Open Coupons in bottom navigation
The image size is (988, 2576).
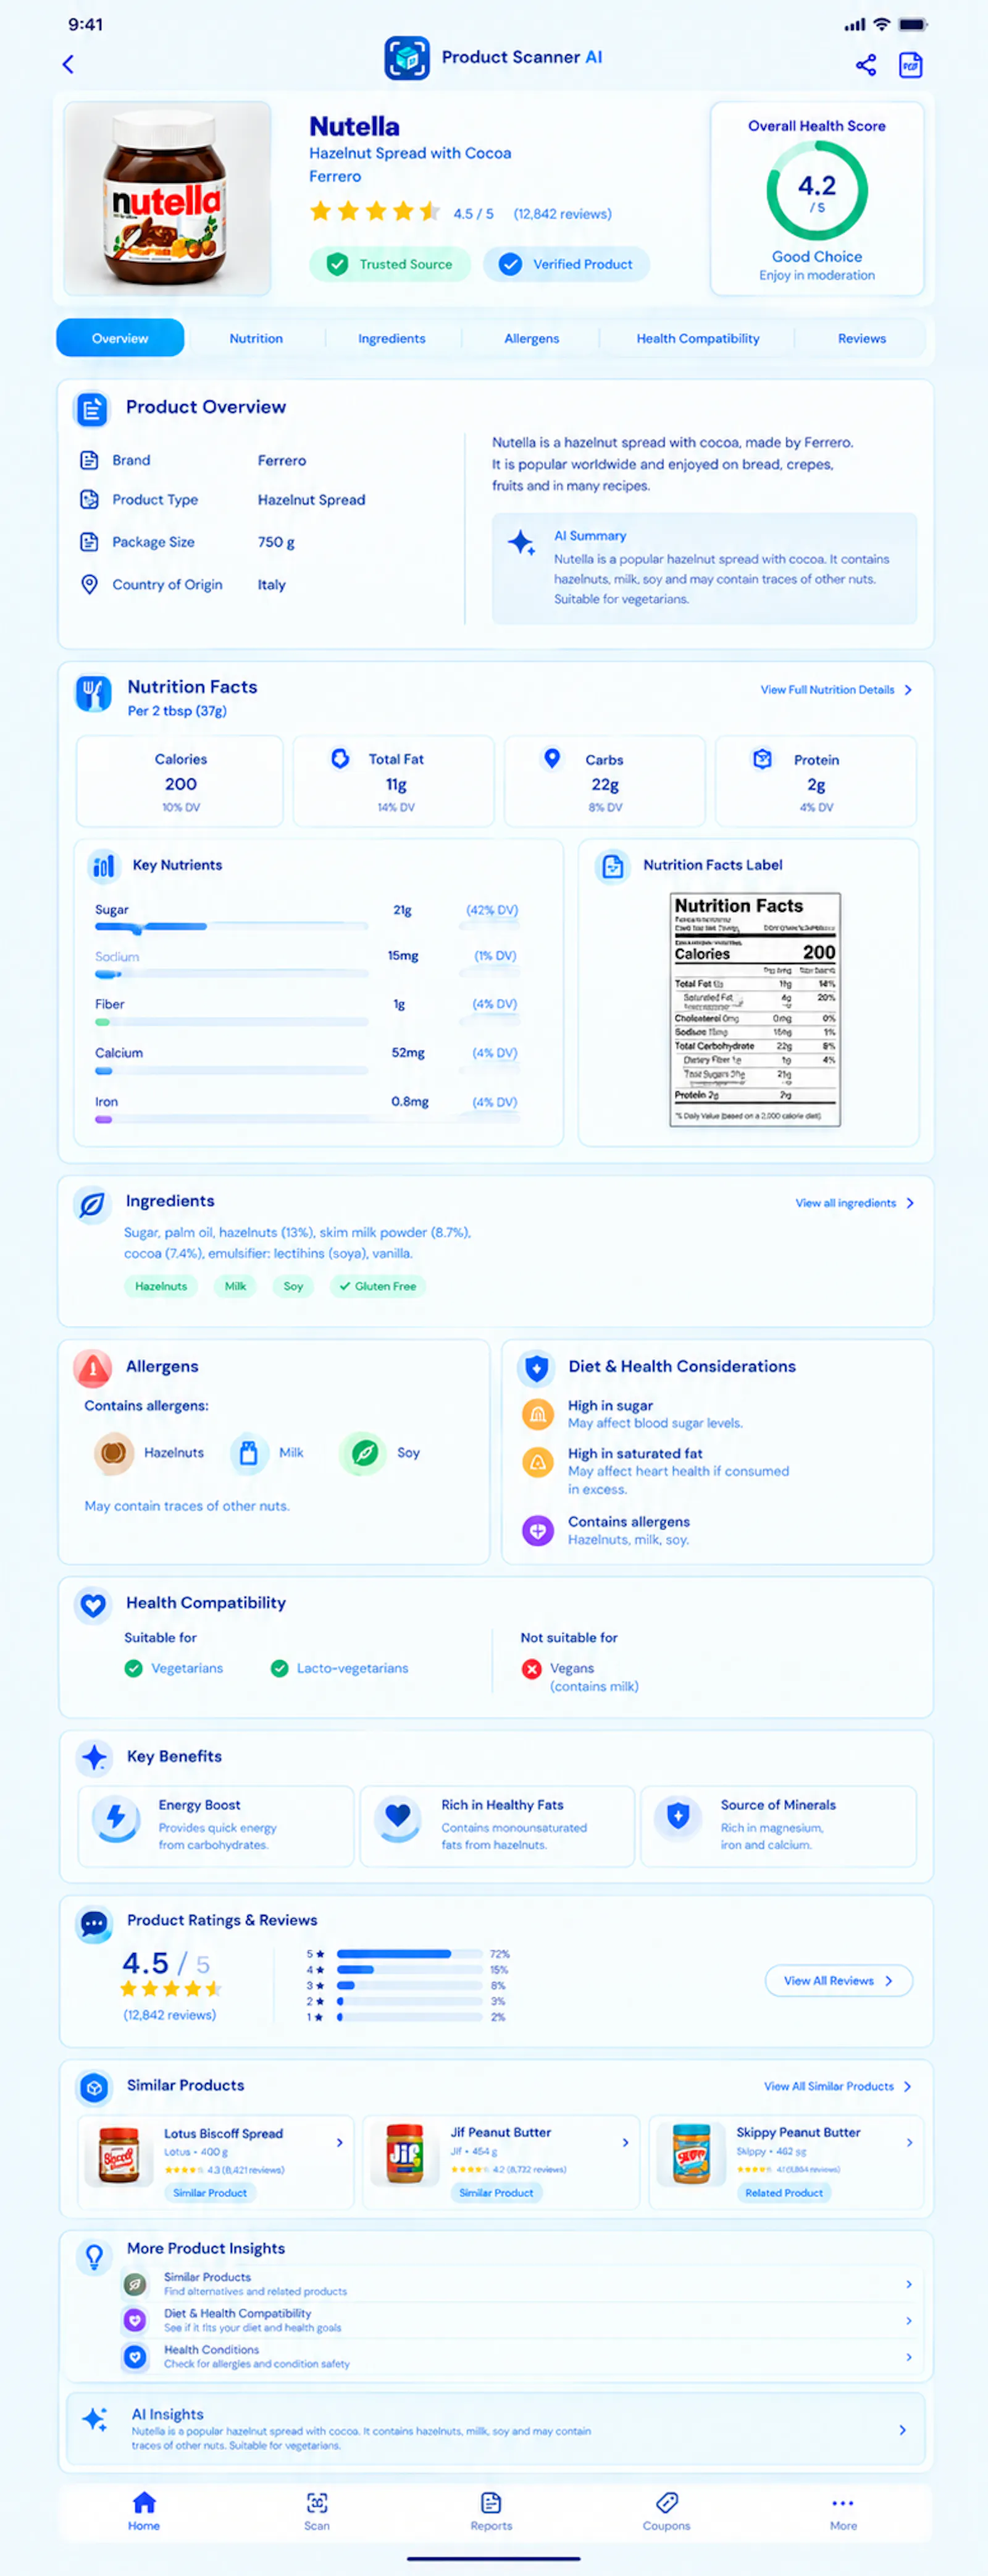[x=666, y=2511]
